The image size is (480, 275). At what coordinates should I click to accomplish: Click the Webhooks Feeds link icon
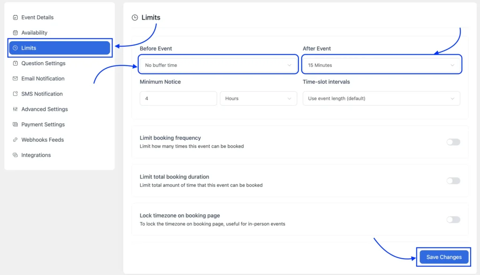tap(15, 140)
